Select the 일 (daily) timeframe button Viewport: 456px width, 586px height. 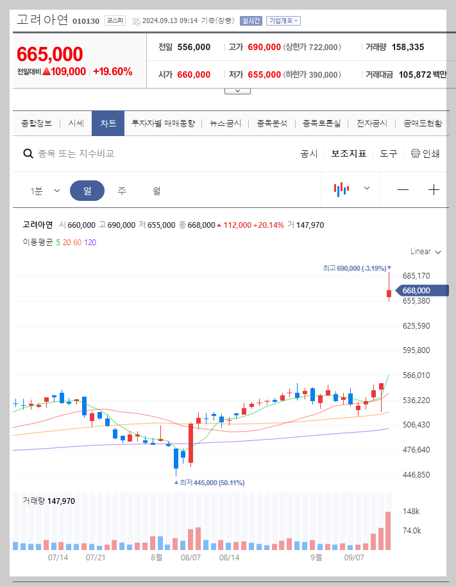point(87,190)
